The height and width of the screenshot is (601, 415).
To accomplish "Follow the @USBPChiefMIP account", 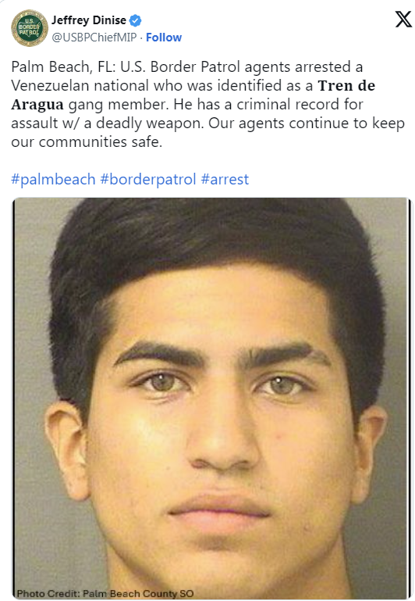I will (x=164, y=38).
